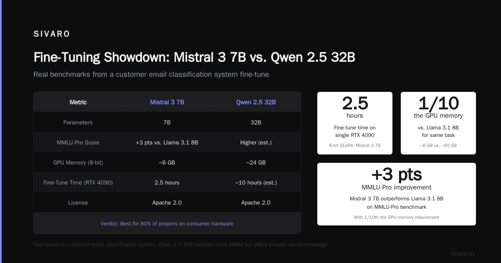Click the License row label

click(78, 202)
